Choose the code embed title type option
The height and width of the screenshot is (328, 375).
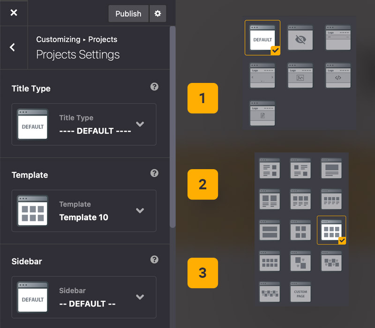(338, 75)
